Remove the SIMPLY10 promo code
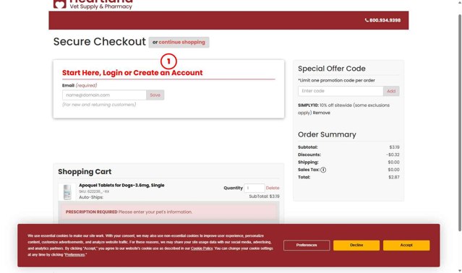 click(322, 113)
